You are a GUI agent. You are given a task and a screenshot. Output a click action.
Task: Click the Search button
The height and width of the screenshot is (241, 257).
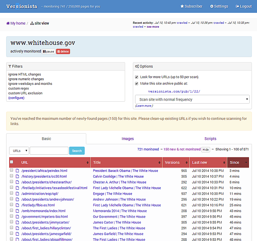point(77,151)
